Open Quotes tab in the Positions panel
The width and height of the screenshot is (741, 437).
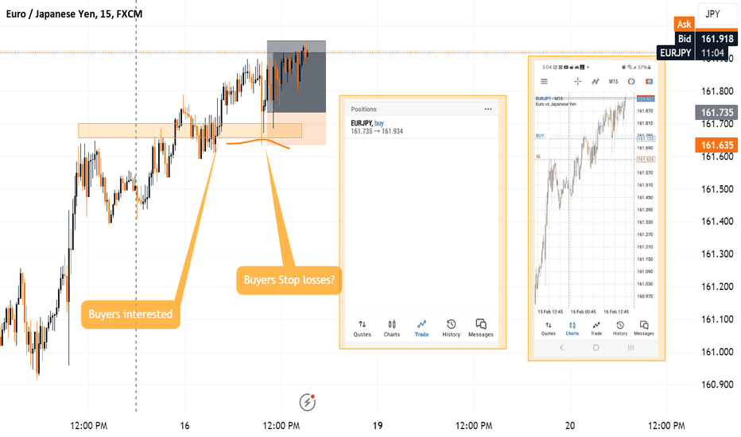pyautogui.click(x=362, y=328)
